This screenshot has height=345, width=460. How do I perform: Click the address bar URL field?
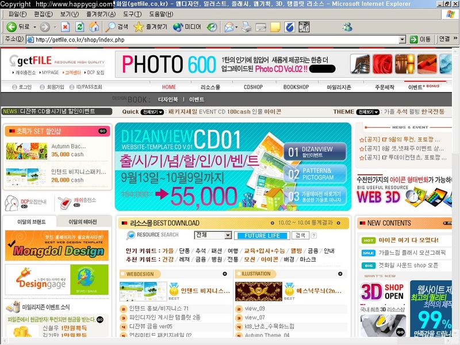217,40
